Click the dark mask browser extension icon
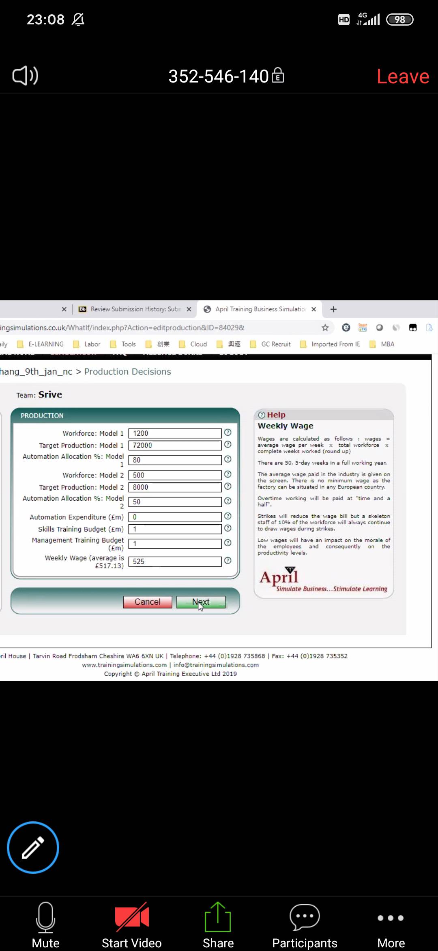Viewport: 438px width, 951px height. [x=413, y=328]
